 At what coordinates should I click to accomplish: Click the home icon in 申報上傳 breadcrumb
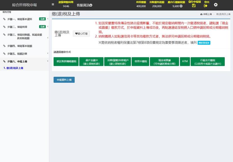pos(201,15)
